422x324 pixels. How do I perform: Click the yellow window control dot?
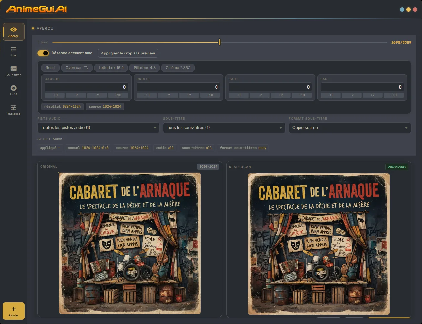[408, 10]
